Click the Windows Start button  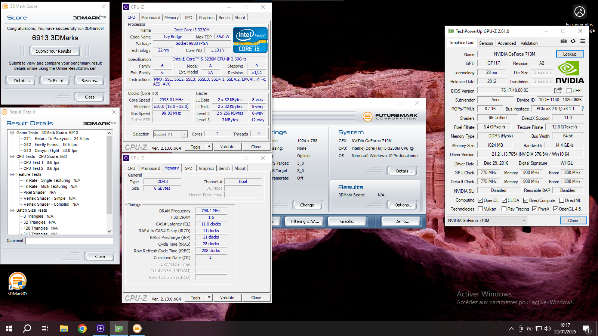click(9, 329)
